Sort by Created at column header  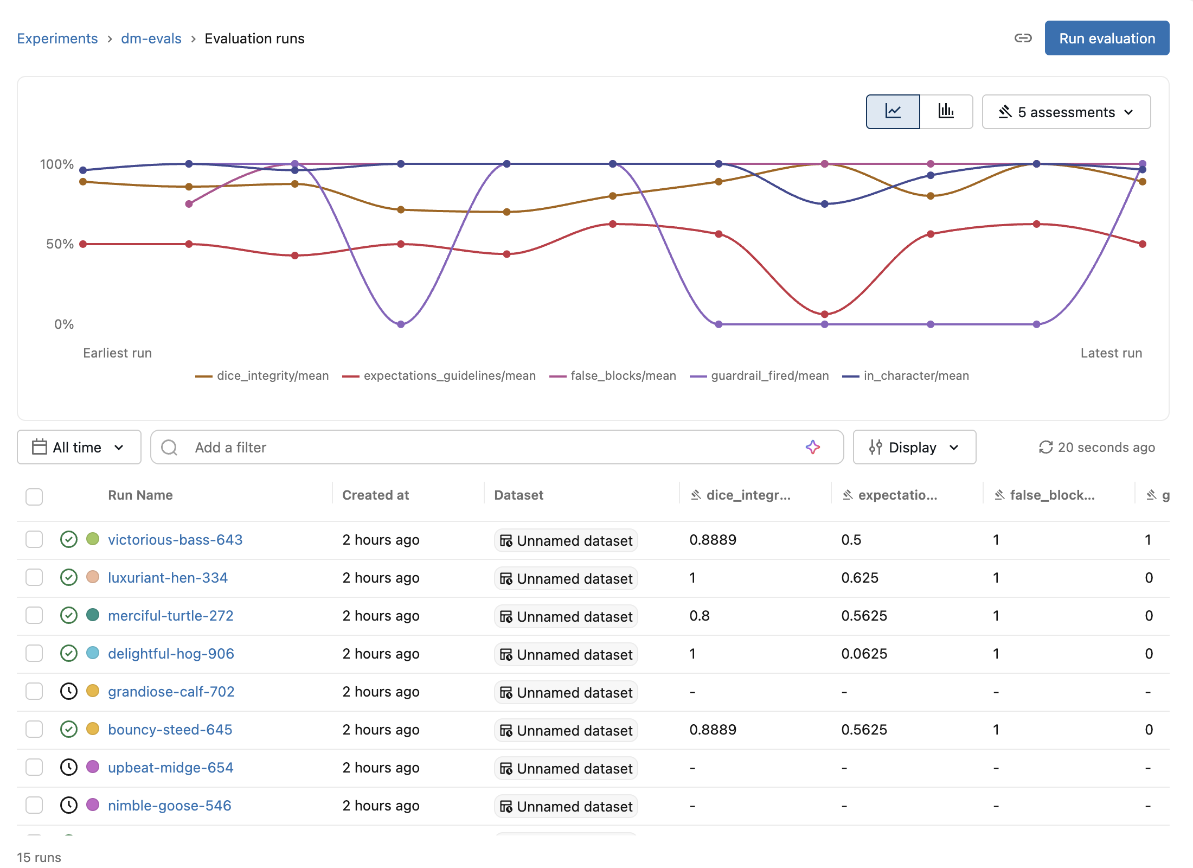[x=375, y=495]
